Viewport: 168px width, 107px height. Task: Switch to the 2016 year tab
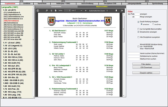tap(21, 1)
